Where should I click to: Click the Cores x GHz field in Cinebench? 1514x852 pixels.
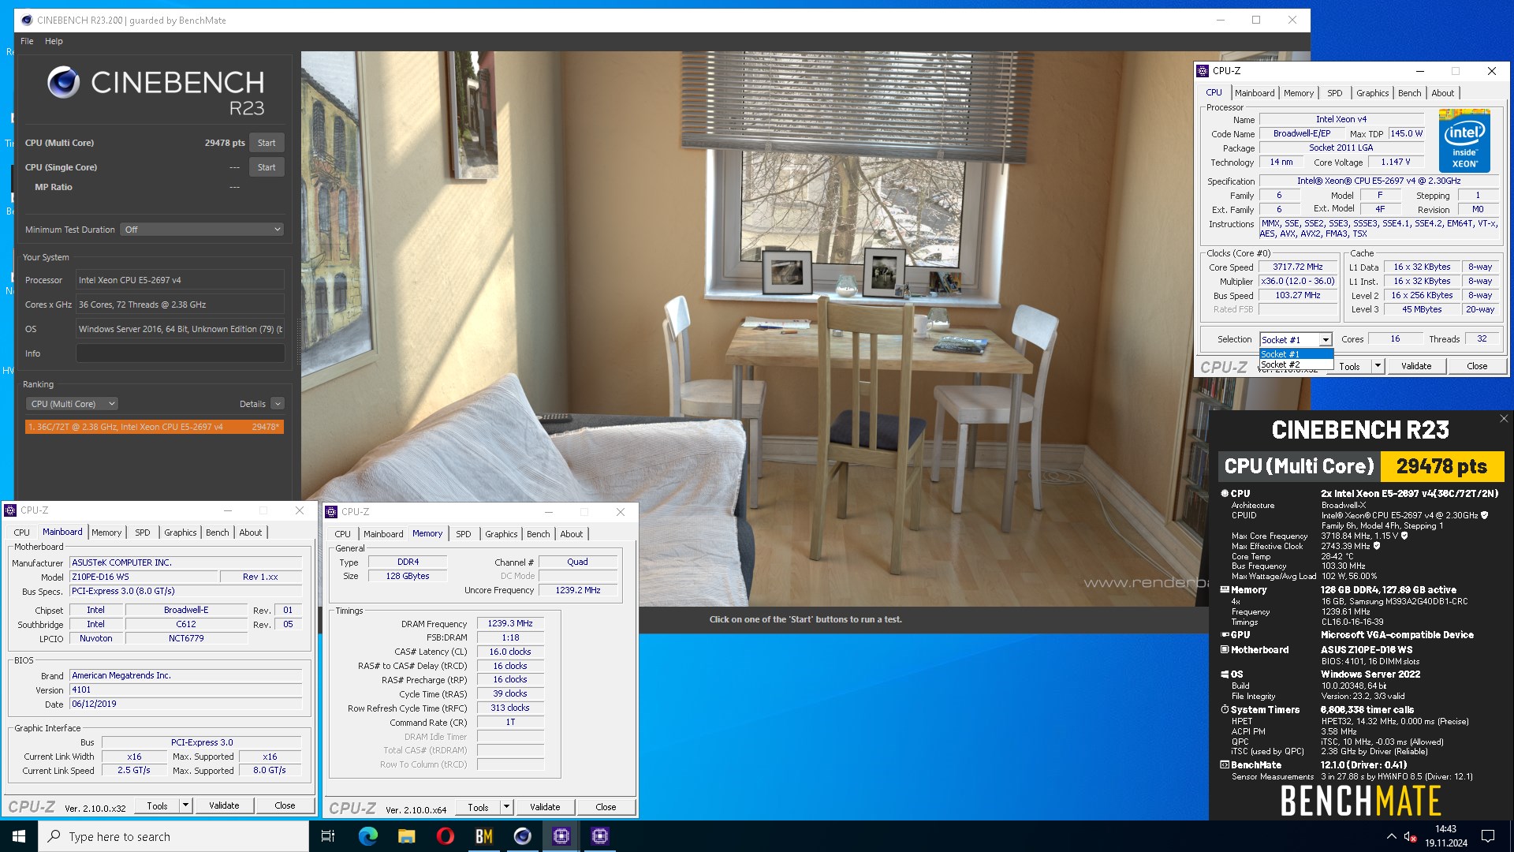pos(180,305)
